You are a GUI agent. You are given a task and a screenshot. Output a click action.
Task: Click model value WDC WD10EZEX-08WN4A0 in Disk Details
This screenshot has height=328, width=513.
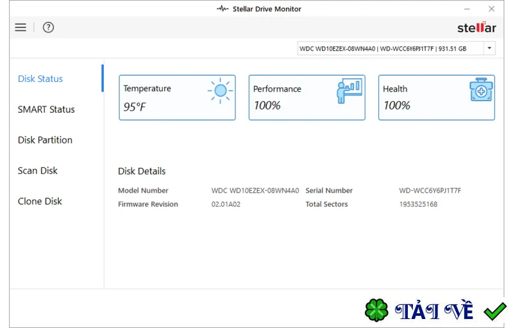255,190
